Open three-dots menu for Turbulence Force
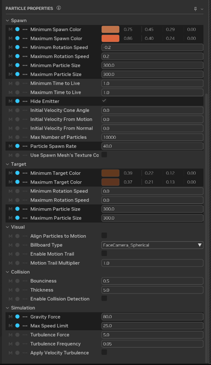The image size is (211, 365). 25,335
